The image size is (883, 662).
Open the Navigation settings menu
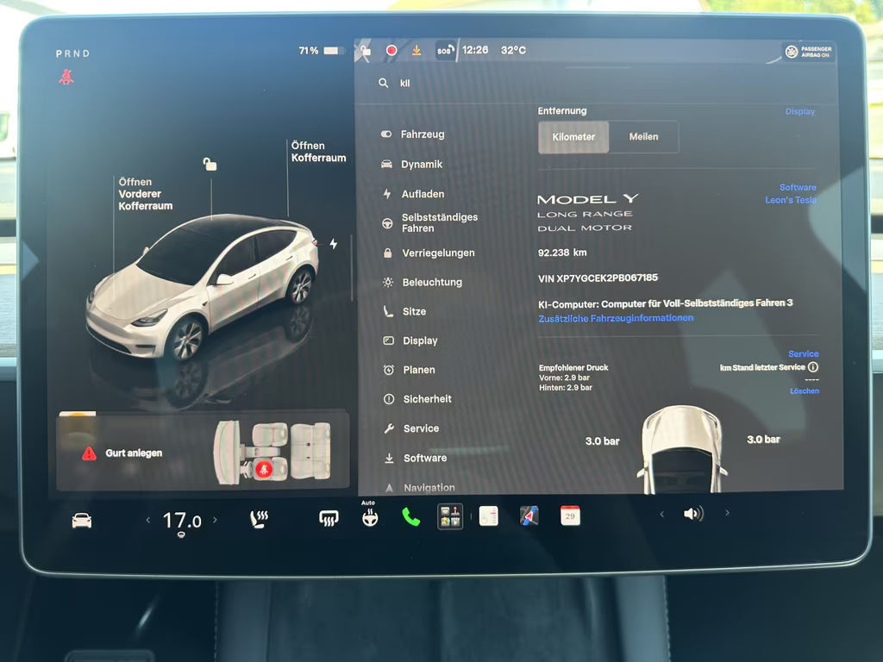pyautogui.click(x=420, y=488)
